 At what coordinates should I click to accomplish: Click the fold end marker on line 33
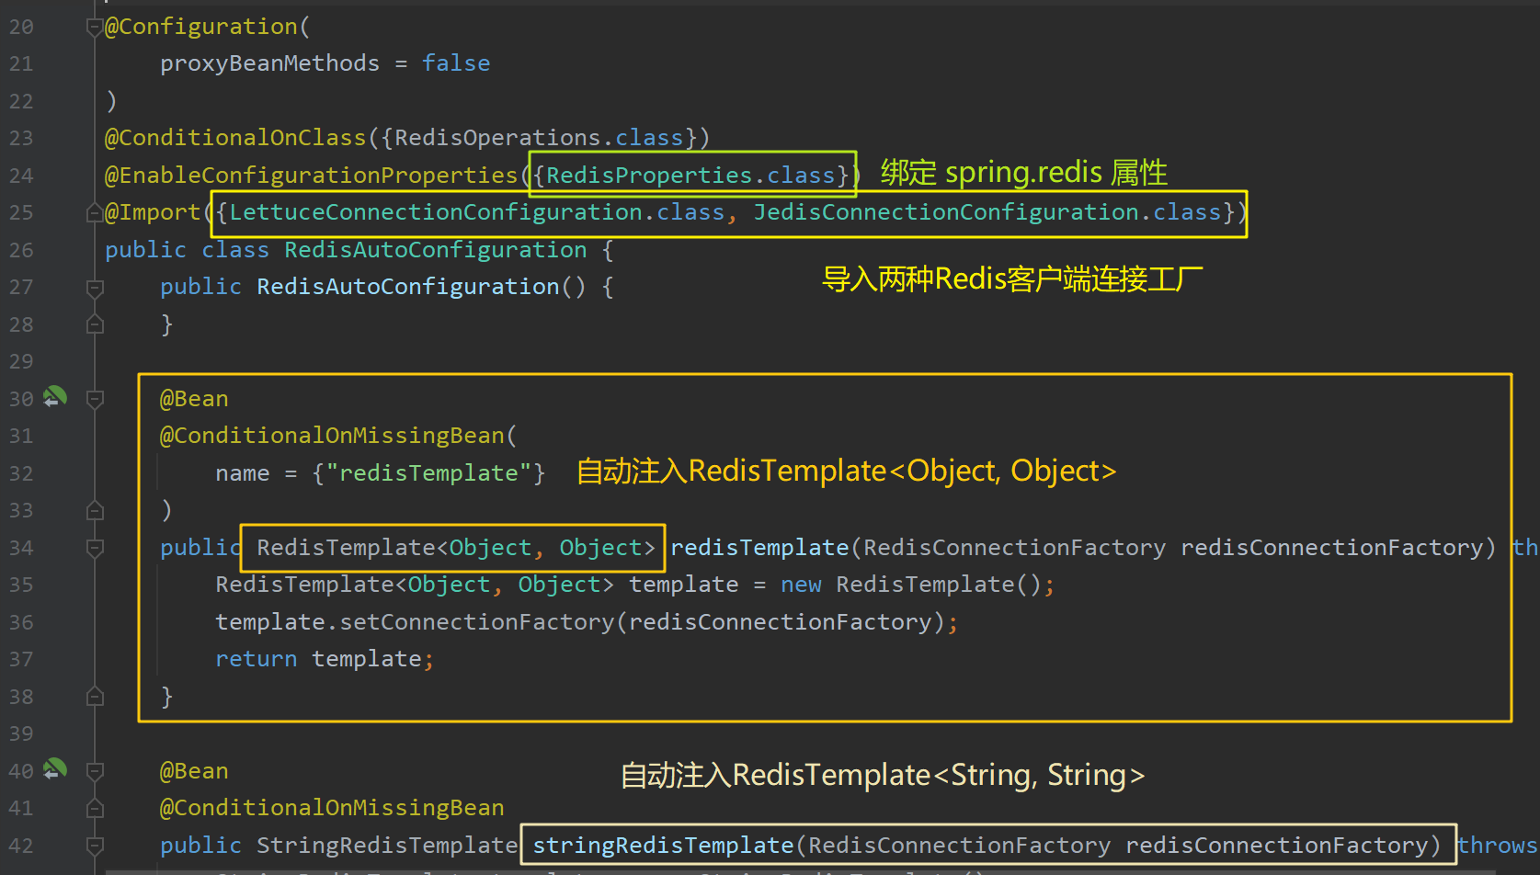tap(94, 510)
